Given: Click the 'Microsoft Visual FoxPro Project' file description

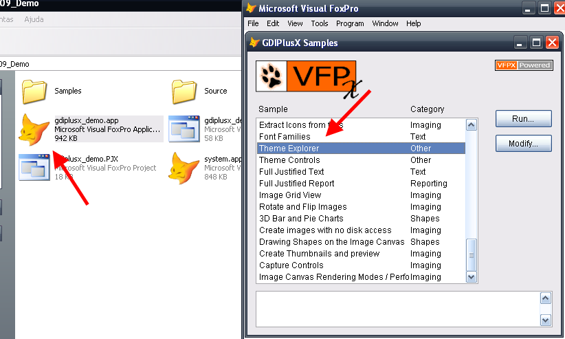Looking at the screenshot, I should [105, 168].
